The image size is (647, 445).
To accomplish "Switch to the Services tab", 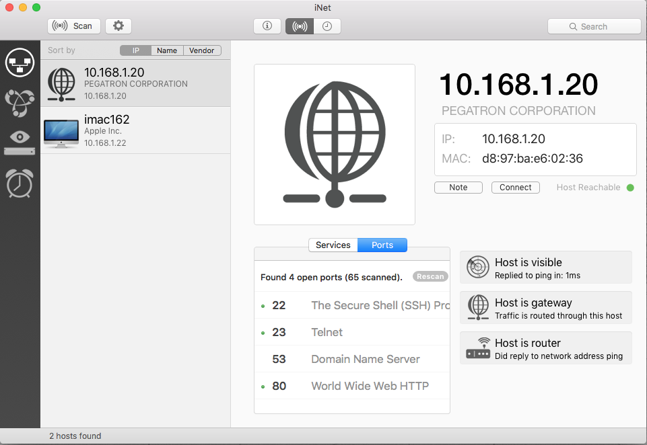I will coord(333,245).
